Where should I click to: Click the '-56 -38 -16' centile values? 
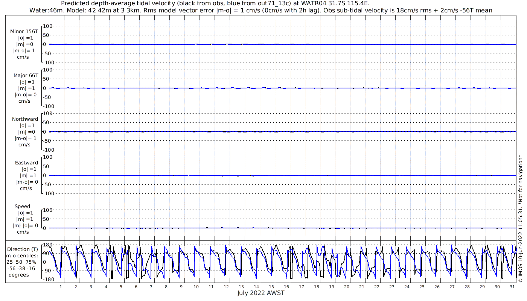point(22,268)
